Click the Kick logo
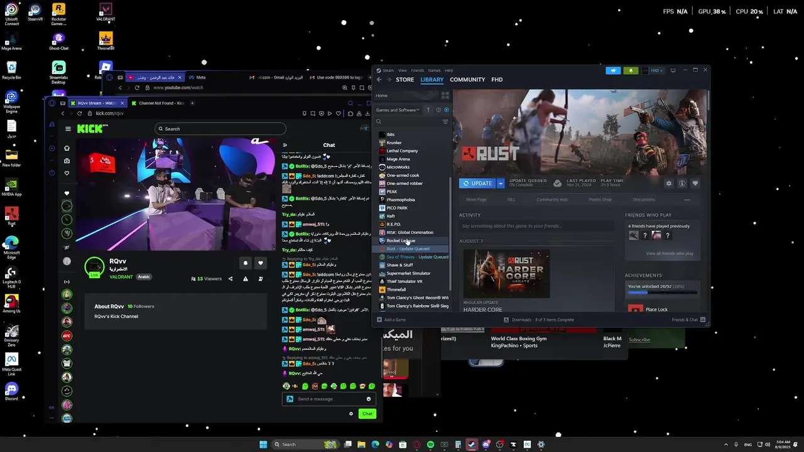This screenshot has width=804, height=452. point(92,129)
